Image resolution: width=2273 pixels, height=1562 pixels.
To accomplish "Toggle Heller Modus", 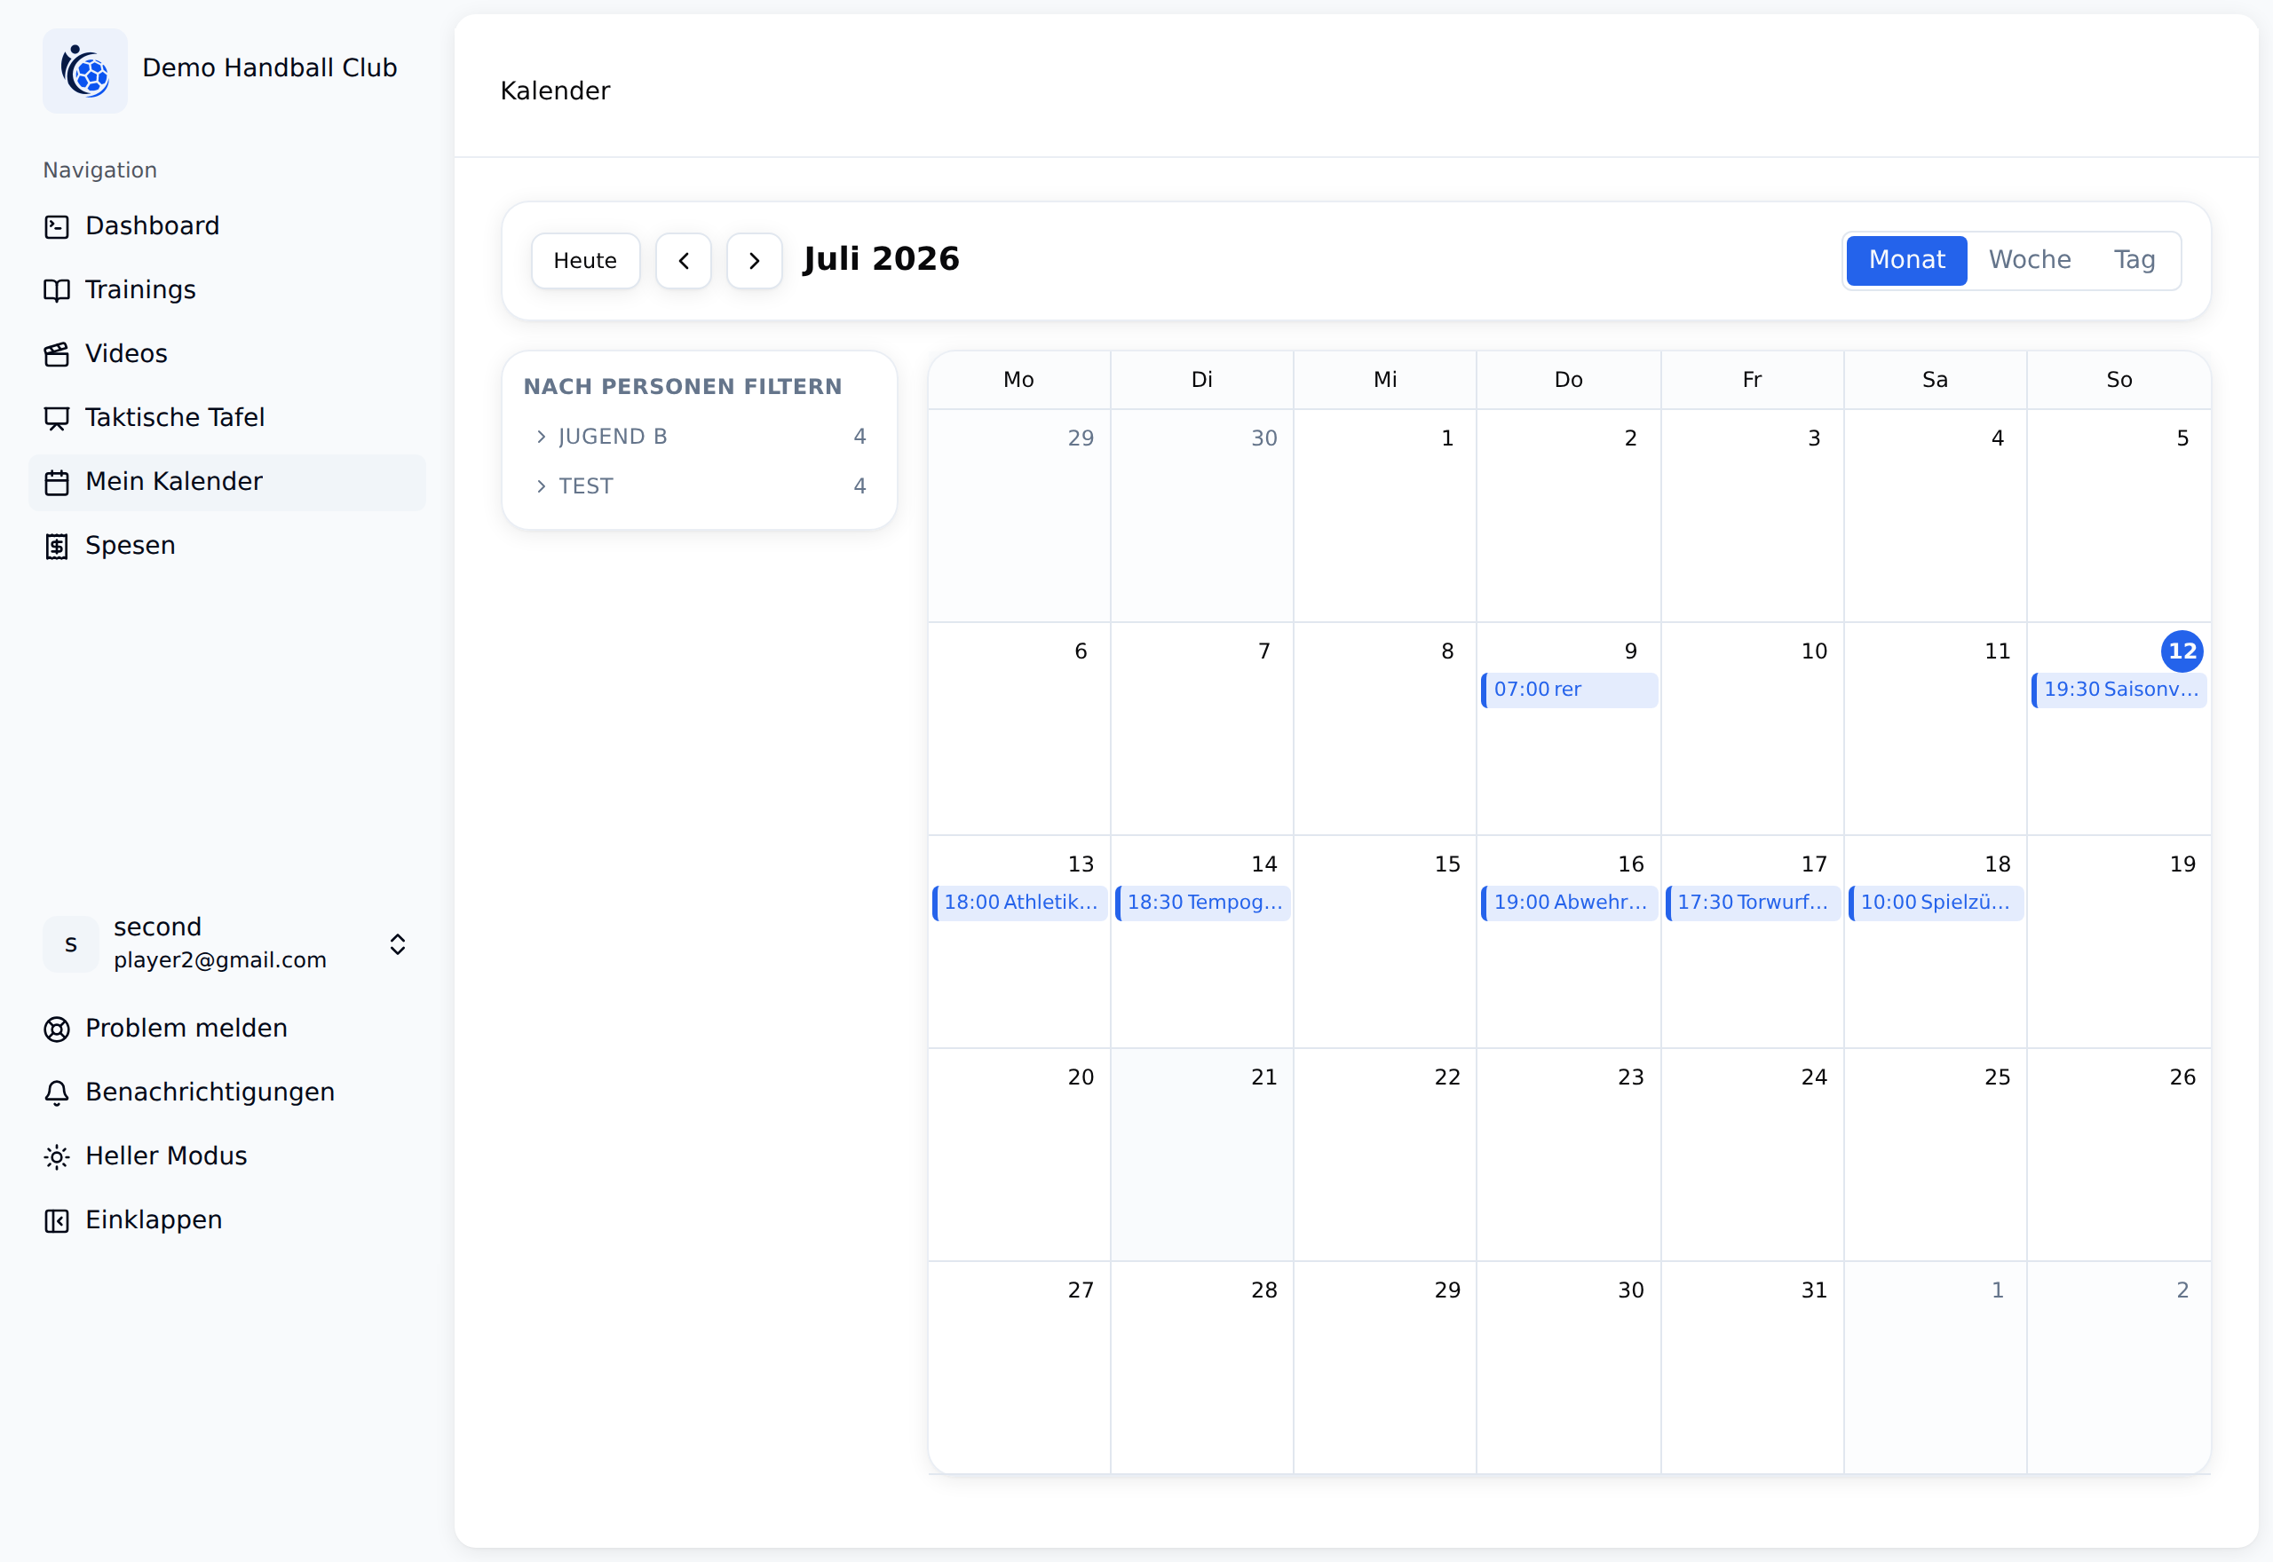I will click(x=227, y=1156).
